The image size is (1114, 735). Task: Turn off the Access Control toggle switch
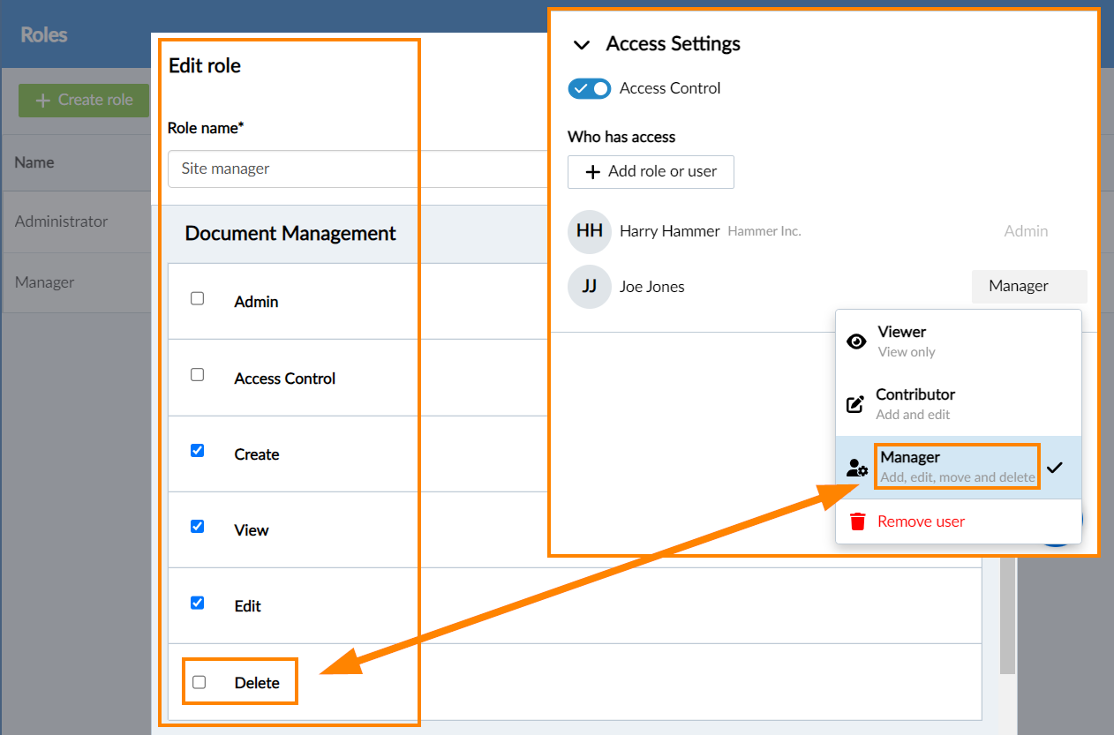tap(590, 88)
